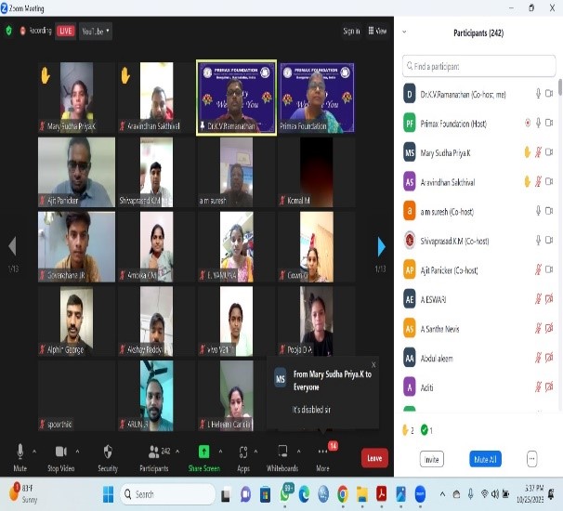
Task: Click the Windows taskbar Search box
Action: click(168, 494)
